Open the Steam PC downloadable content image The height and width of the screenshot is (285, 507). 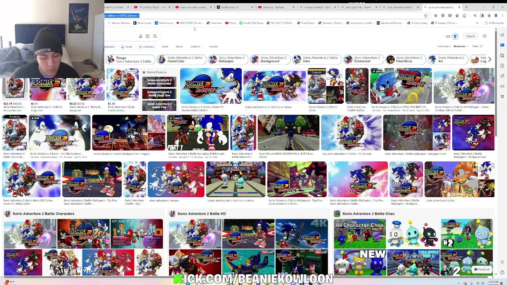pos(211,86)
